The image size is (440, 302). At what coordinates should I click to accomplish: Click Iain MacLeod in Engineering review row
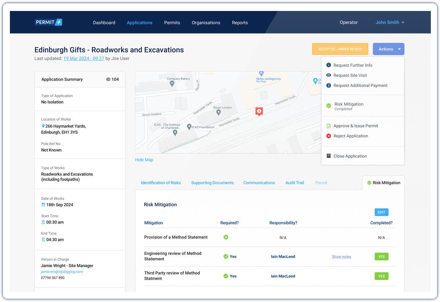point(283,257)
